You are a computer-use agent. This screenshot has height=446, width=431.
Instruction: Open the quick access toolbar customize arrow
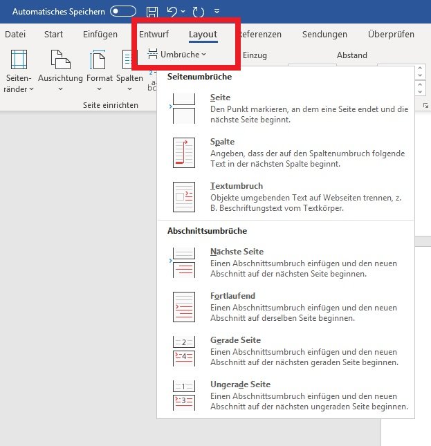(217, 12)
